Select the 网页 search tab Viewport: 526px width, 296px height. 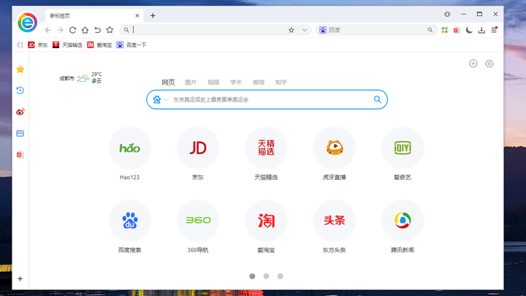(x=168, y=82)
